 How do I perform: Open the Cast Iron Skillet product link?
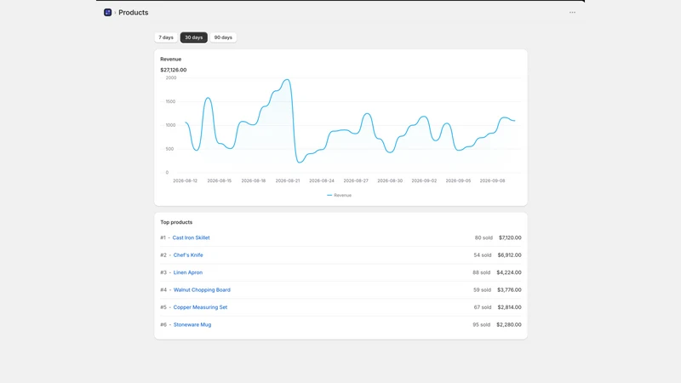click(x=191, y=237)
